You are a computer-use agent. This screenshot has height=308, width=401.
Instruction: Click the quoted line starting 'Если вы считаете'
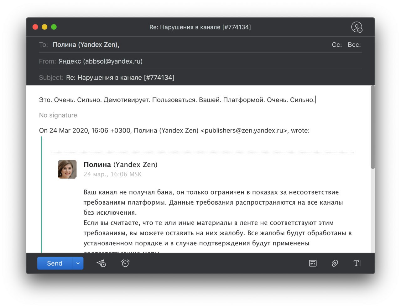pyautogui.click(x=209, y=223)
